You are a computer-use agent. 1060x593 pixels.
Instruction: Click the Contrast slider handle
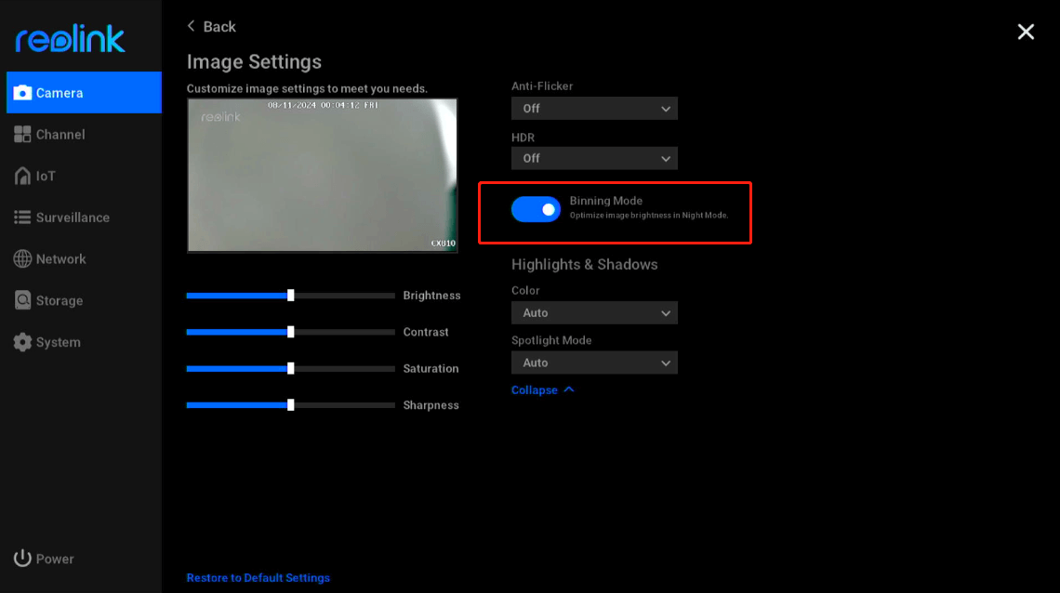(x=291, y=332)
